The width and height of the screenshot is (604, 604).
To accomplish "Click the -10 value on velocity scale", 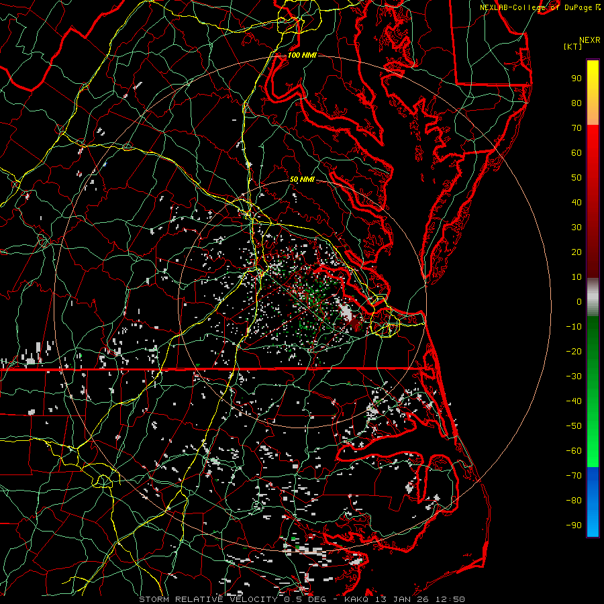I will point(574,327).
